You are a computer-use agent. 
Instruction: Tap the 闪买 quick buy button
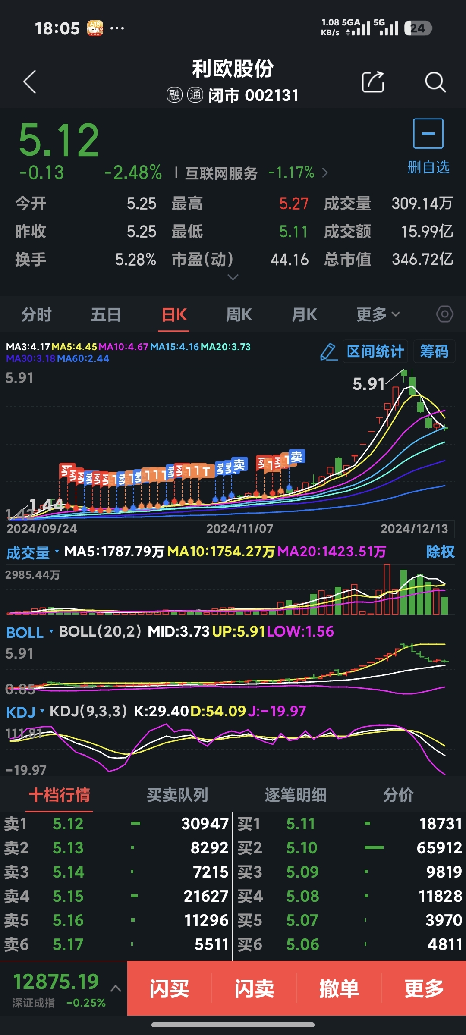click(169, 988)
